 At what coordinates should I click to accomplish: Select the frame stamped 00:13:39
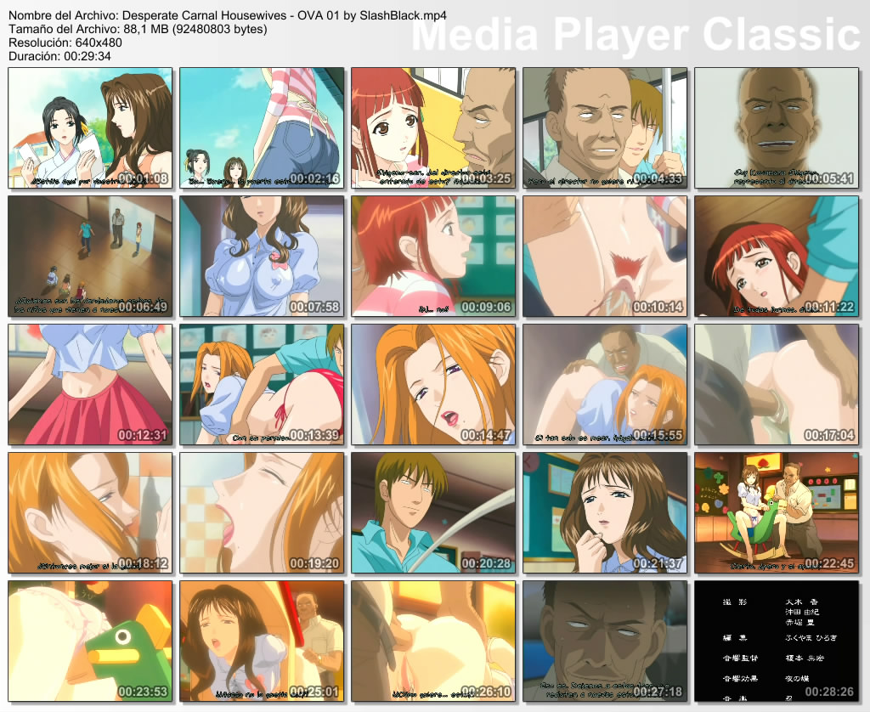pyautogui.click(x=262, y=385)
